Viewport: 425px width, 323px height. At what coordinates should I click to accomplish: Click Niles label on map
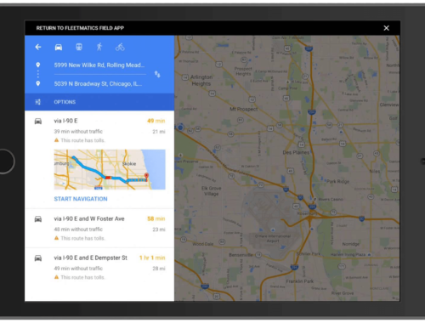[x=375, y=171]
